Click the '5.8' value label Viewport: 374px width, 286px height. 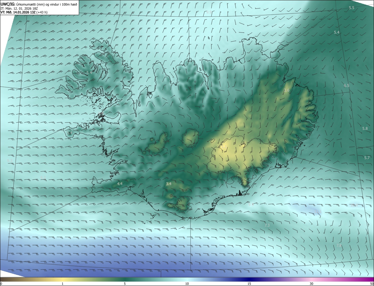[x=365, y=129]
